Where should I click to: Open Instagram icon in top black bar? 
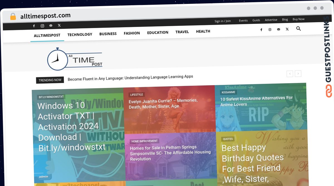(42, 26)
